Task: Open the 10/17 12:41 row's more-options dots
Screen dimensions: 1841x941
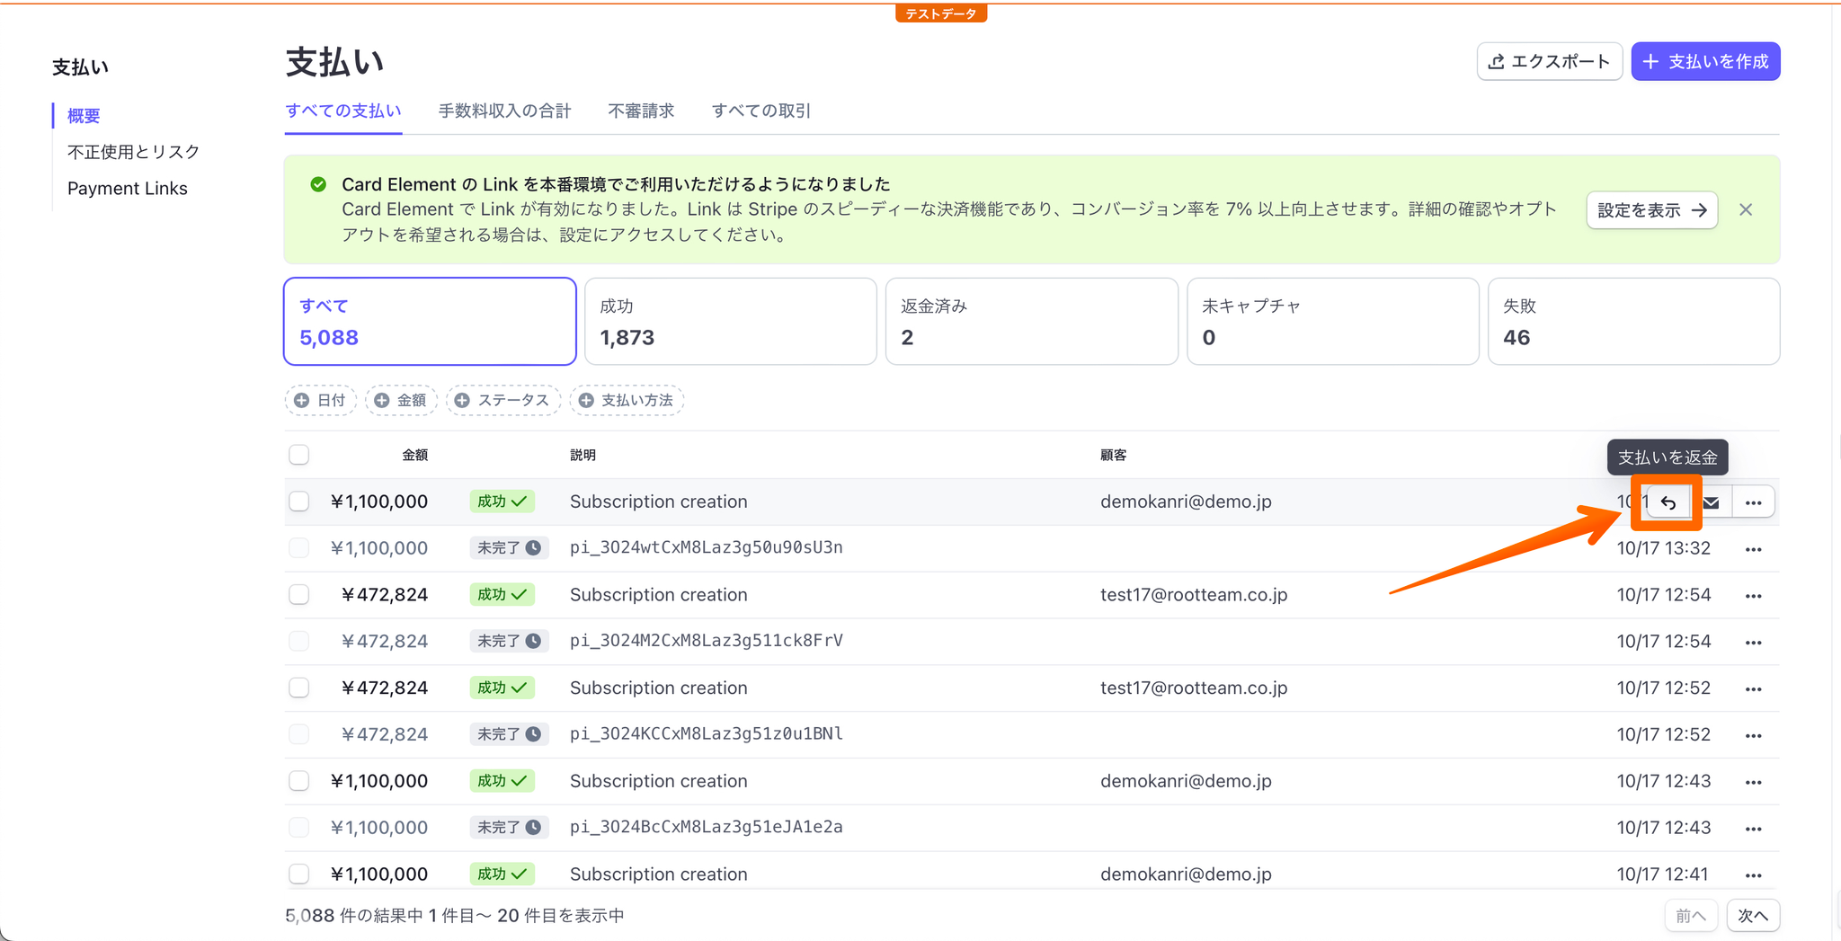Action: pyautogui.click(x=1753, y=874)
